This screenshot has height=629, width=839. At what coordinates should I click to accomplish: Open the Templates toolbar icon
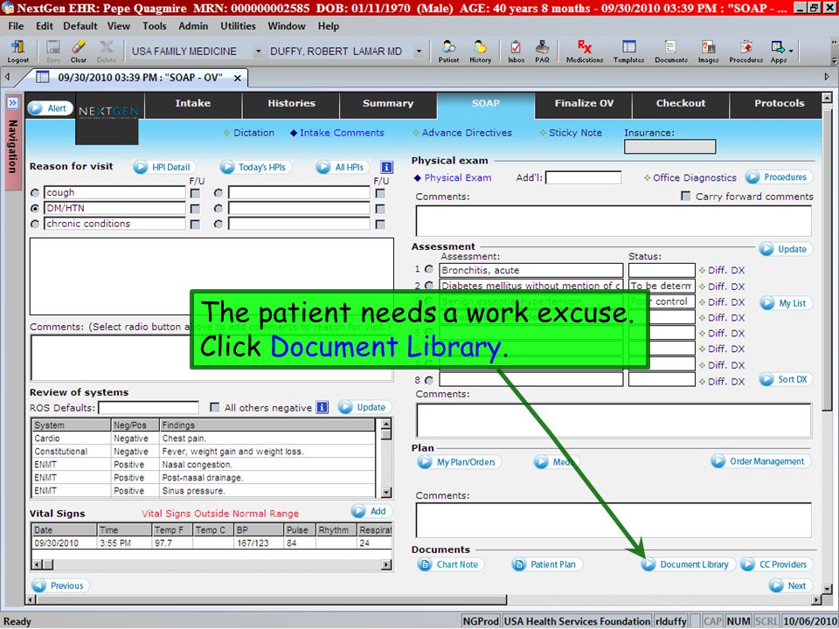[x=628, y=52]
